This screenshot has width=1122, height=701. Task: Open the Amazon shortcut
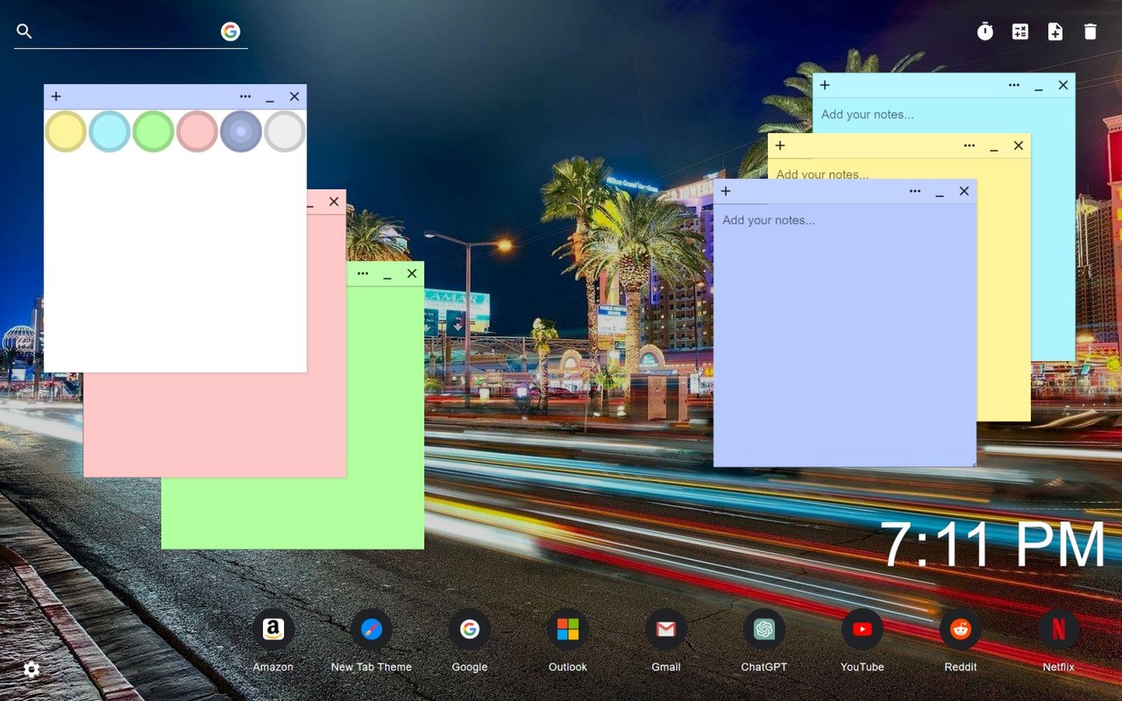coord(273,629)
